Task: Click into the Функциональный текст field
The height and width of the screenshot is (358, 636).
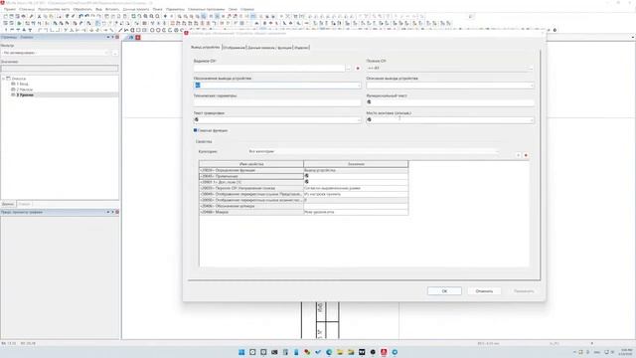Action: [x=450, y=102]
